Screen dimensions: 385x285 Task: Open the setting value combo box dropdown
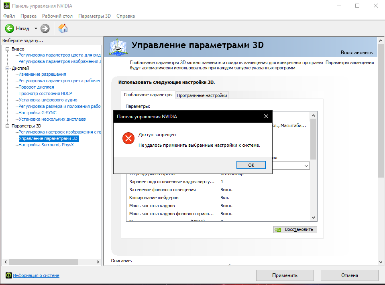click(x=306, y=166)
